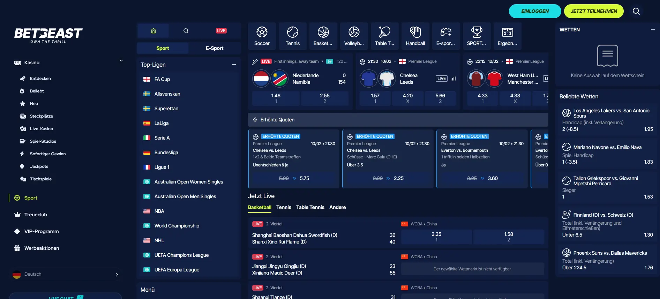The image size is (660, 299).
Task: Open Werbeaktionen gift item
Action: pos(37,248)
